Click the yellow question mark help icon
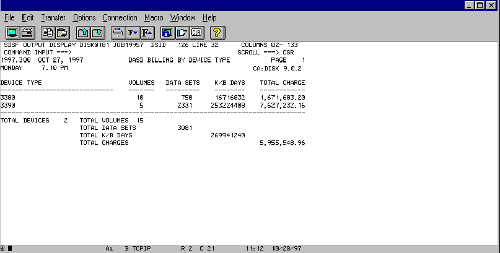The height and width of the screenshot is (253, 500). [x=217, y=32]
